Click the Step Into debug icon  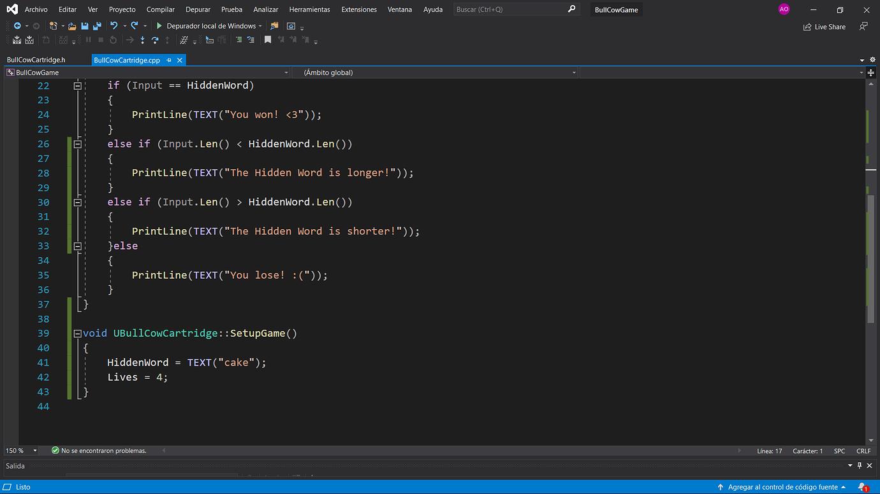tap(142, 40)
